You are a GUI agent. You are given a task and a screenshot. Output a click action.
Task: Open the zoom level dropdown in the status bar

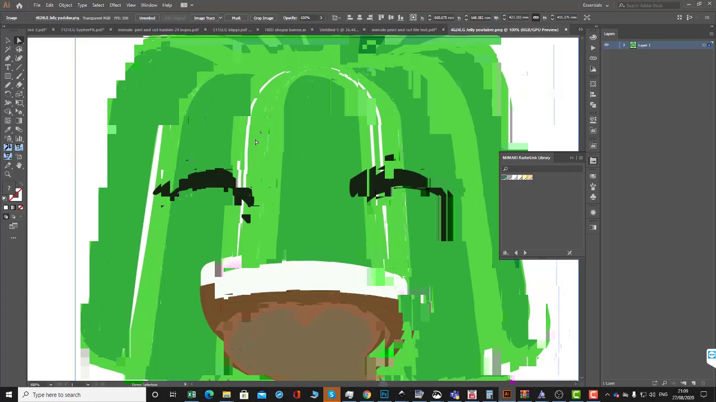50,384
